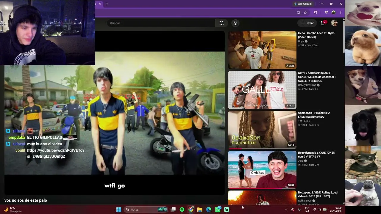Click the main video player
The height and width of the screenshot is (214, 381).
pos(115,113)
